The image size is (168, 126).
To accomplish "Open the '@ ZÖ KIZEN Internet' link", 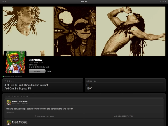I will 39,67.
